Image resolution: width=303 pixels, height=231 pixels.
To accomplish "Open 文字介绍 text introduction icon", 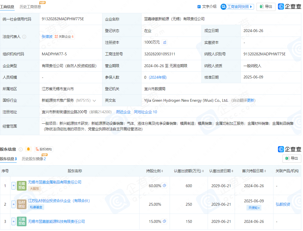I will (199, 7).
